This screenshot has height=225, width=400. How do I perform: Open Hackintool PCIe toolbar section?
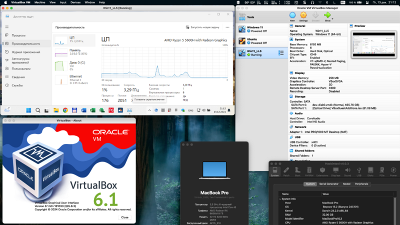tap(381, 171)
